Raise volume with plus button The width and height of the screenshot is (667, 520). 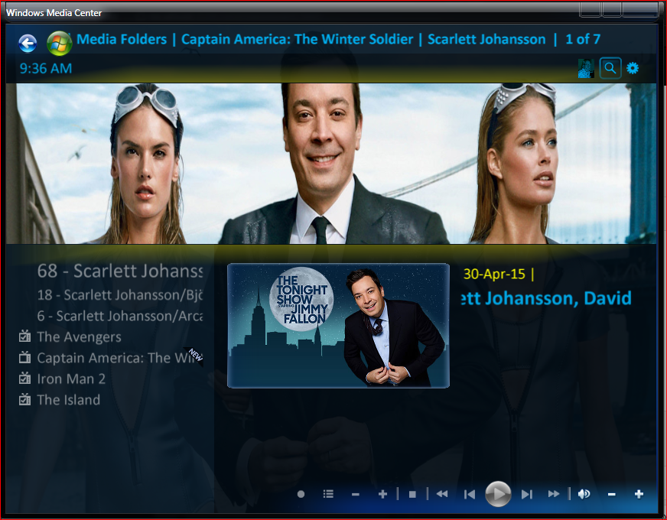(x=639, y=494)
